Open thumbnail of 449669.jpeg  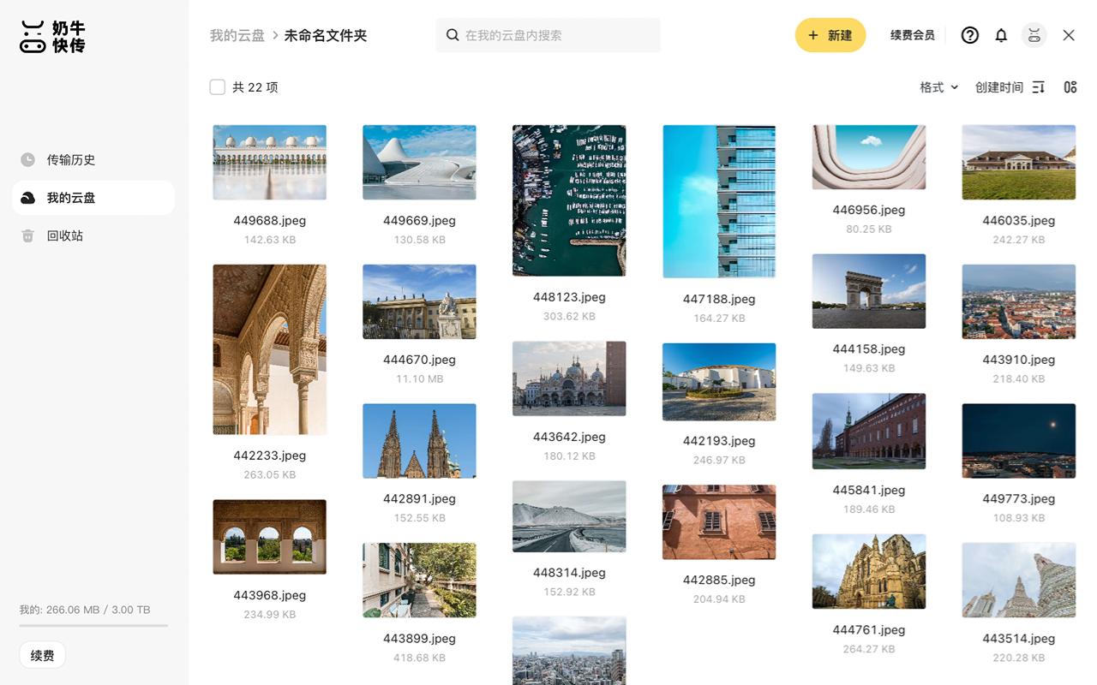click(x=420, y=163)
